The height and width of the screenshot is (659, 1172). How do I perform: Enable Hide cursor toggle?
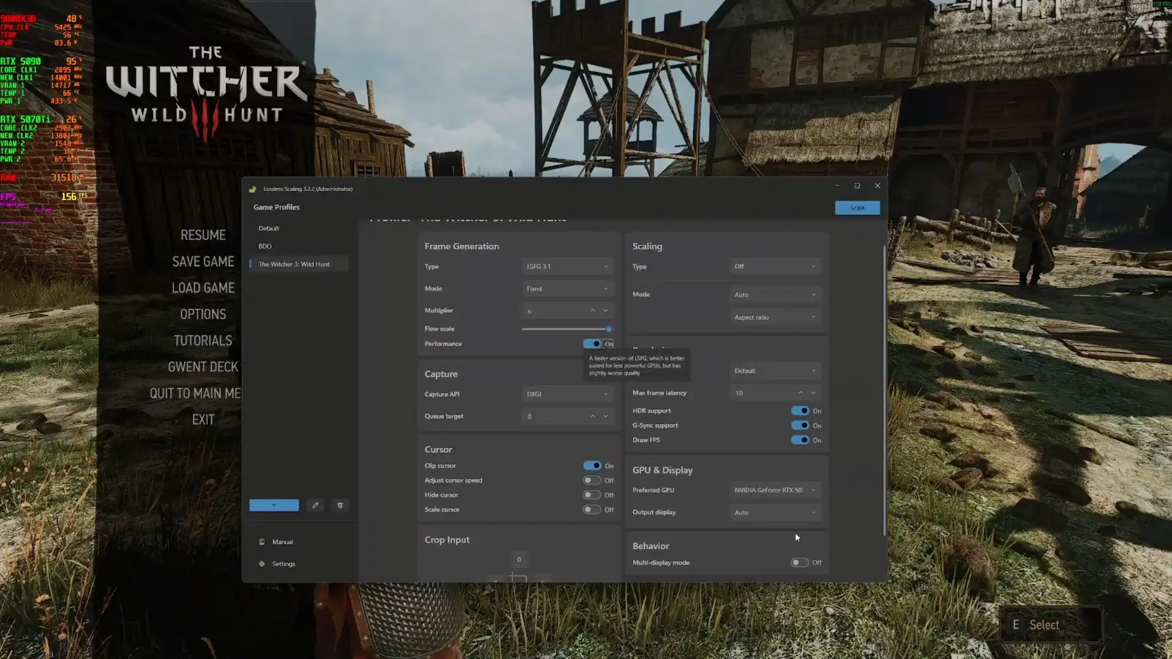click(x=592, y=495)
